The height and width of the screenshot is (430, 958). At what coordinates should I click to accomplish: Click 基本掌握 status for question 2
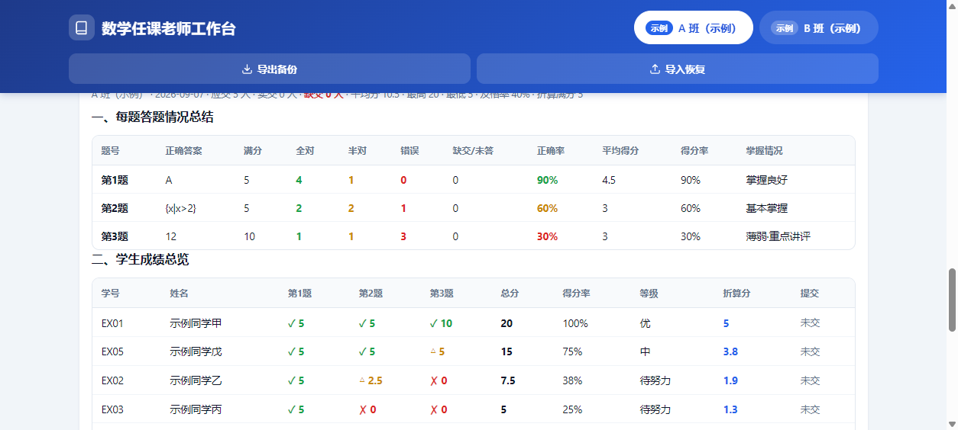point(767,208)
